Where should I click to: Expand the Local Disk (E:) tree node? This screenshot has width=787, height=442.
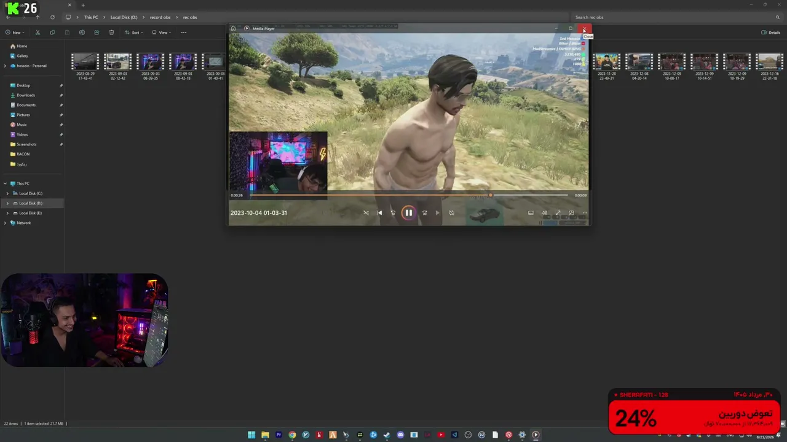[x=7, y=213]
